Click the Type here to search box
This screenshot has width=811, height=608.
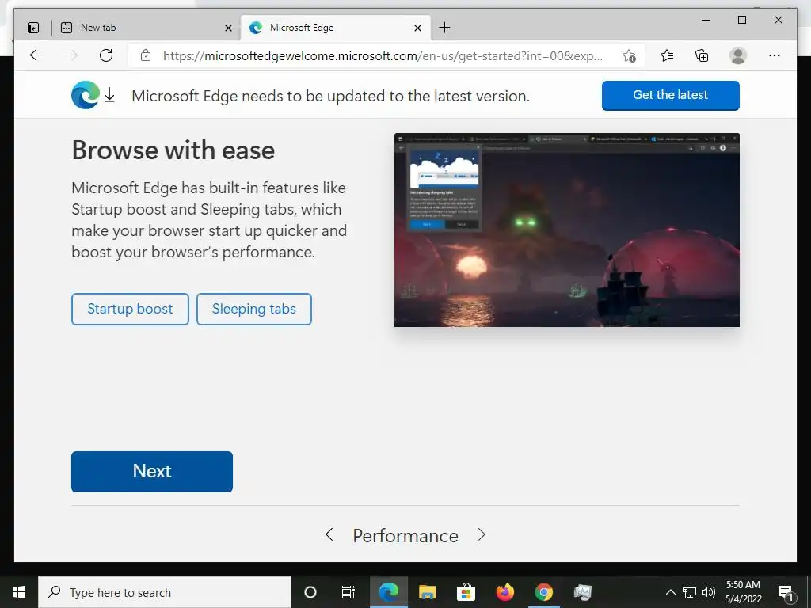tap(165, 592)
